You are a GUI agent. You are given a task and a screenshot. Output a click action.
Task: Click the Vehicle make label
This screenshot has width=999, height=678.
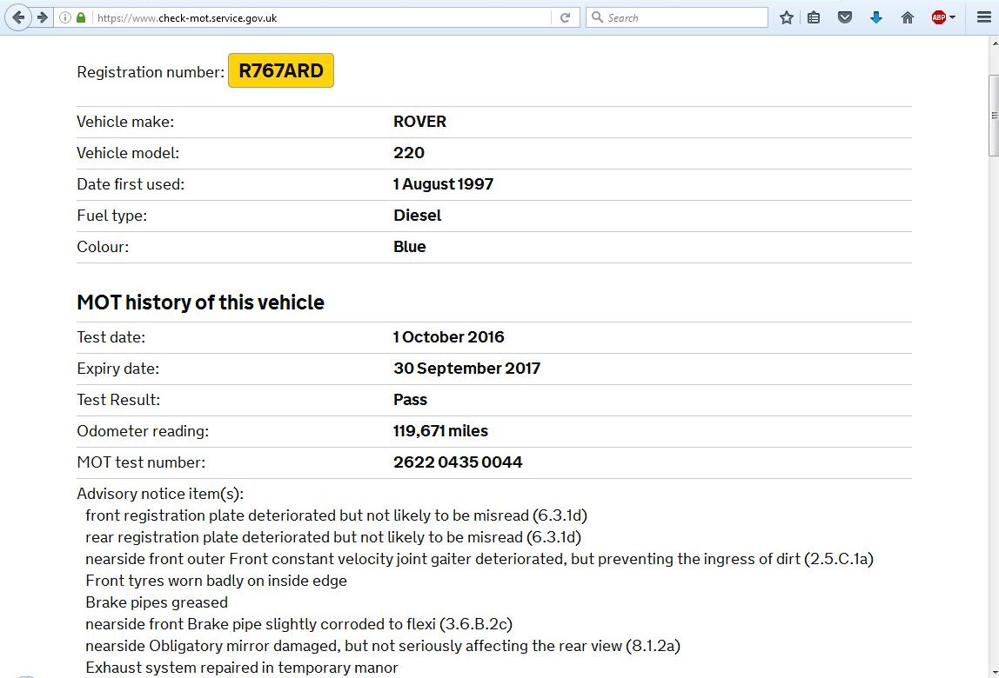(125, 122)
